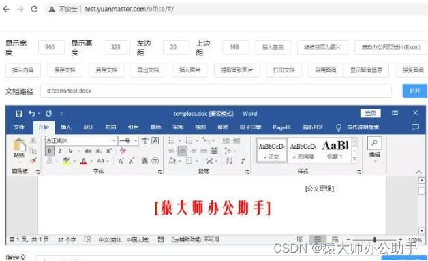This screenshot has height=261, width=428.
Task: Select the 正文 style thumbnail
Action: coord(272,151)
